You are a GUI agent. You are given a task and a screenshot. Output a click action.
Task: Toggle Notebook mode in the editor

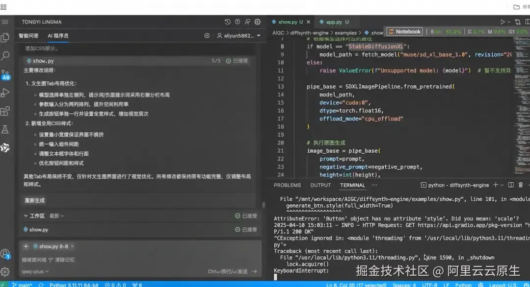404,31
